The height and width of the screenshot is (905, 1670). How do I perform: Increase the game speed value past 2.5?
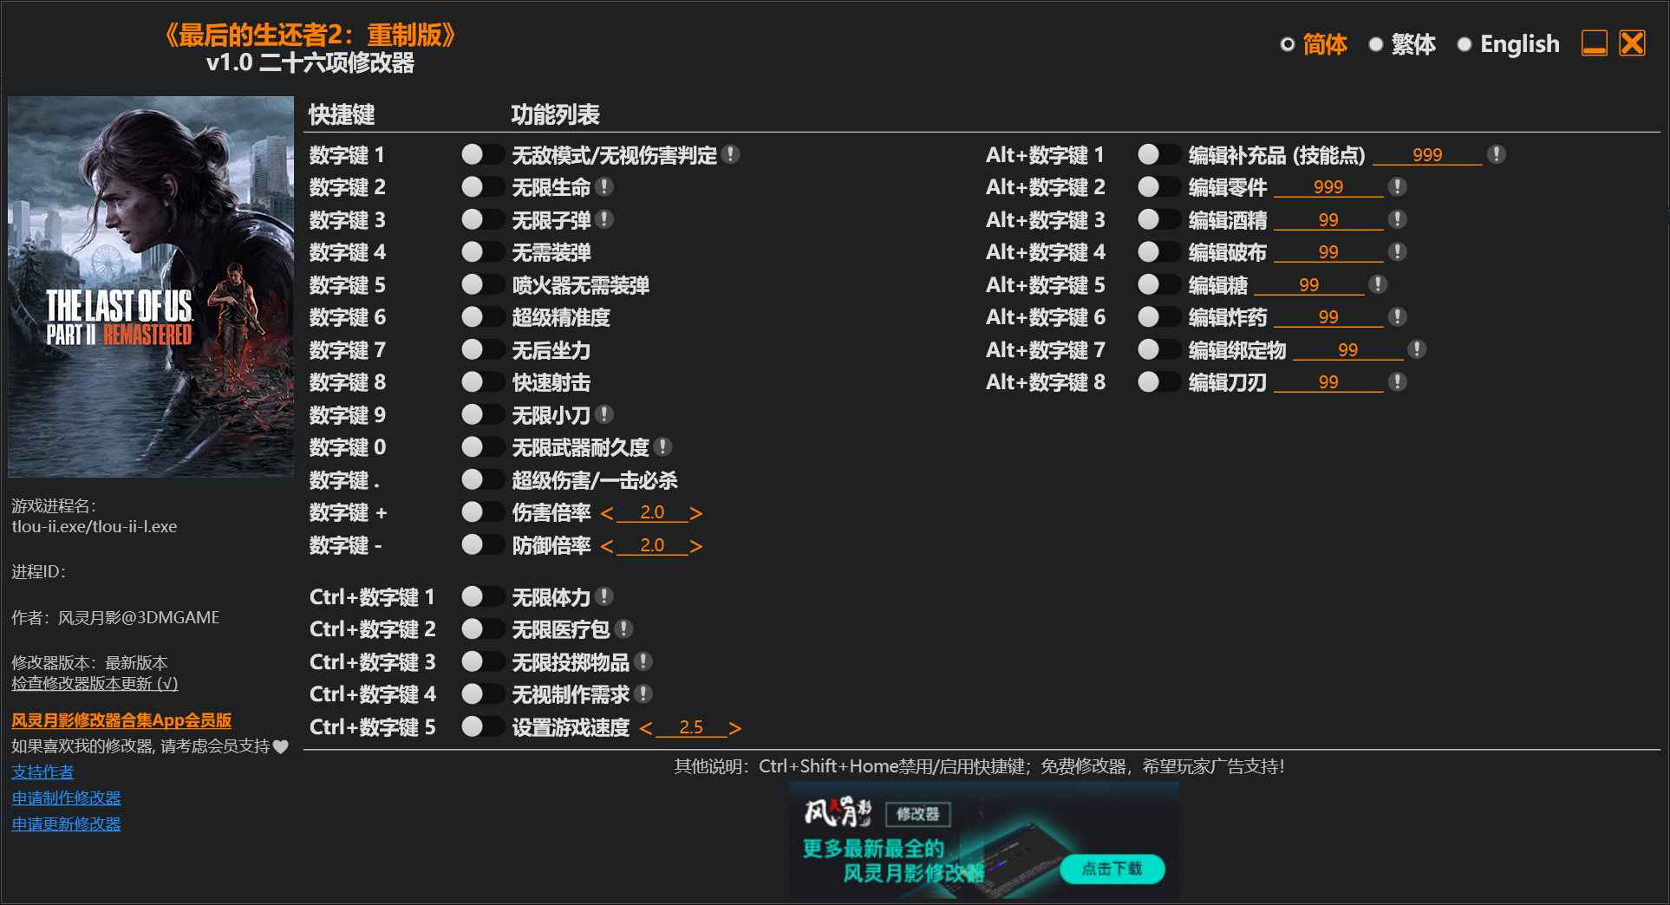(734, 726)
